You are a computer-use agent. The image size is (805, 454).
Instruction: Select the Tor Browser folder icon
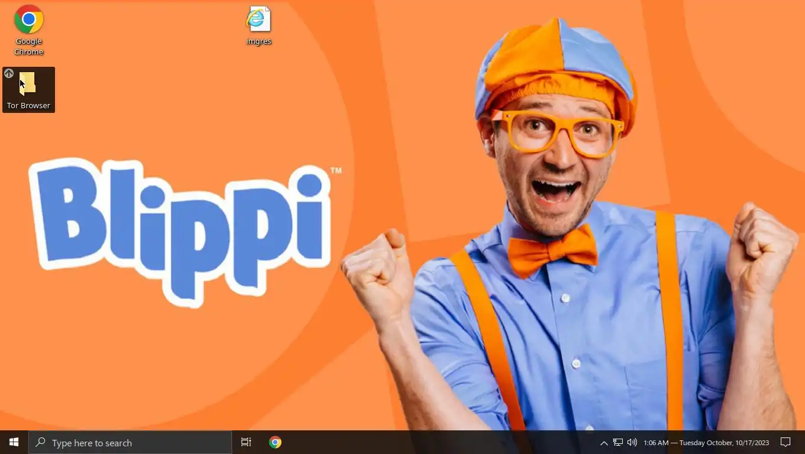coord(28,90)
